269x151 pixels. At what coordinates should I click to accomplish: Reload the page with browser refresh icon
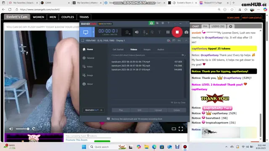pos(10,10)
